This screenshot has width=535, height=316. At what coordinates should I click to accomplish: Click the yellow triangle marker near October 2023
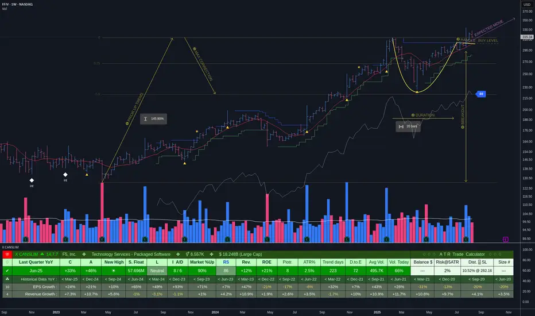coord(185,163)
